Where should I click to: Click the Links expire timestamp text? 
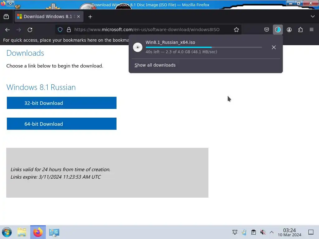[x=55, y=177]
